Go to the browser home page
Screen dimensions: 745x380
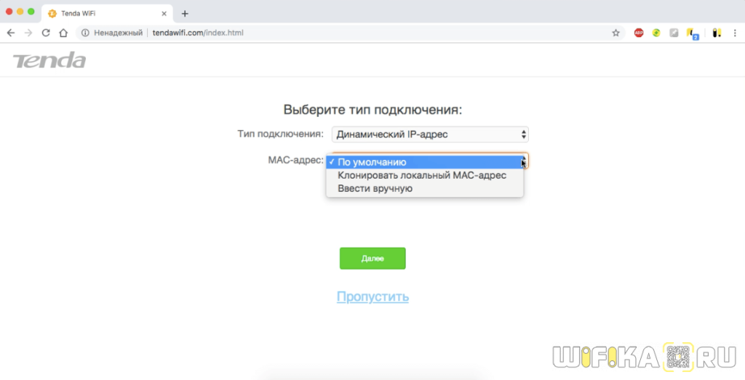click(x=63, y=33)
